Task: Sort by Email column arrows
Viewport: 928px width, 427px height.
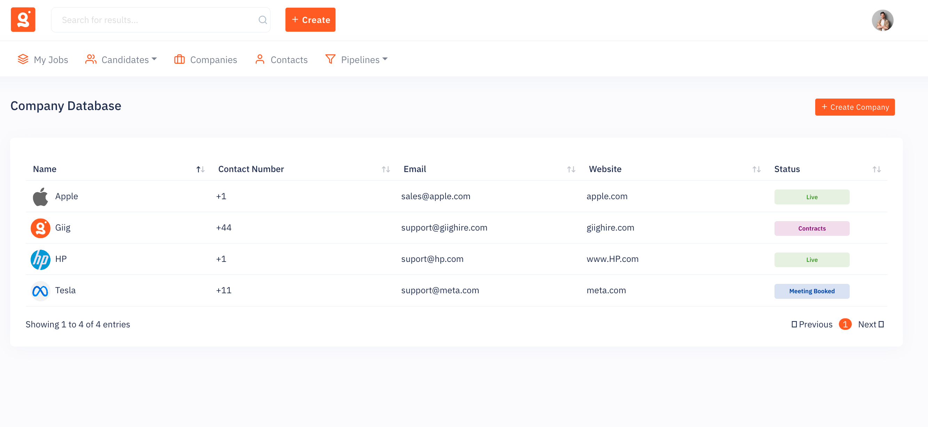Action: (x=571, y=169)
